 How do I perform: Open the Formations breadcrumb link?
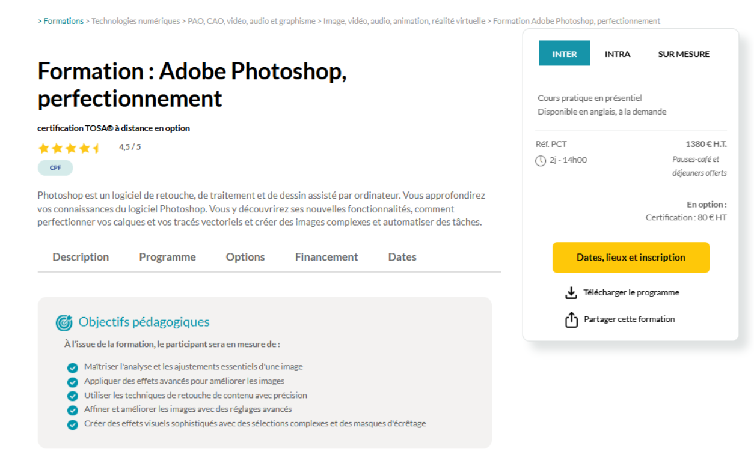click(x=63, y=21)
